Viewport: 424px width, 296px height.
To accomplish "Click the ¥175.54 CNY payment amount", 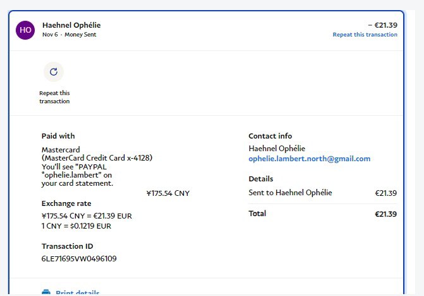I will coord(168,193).
